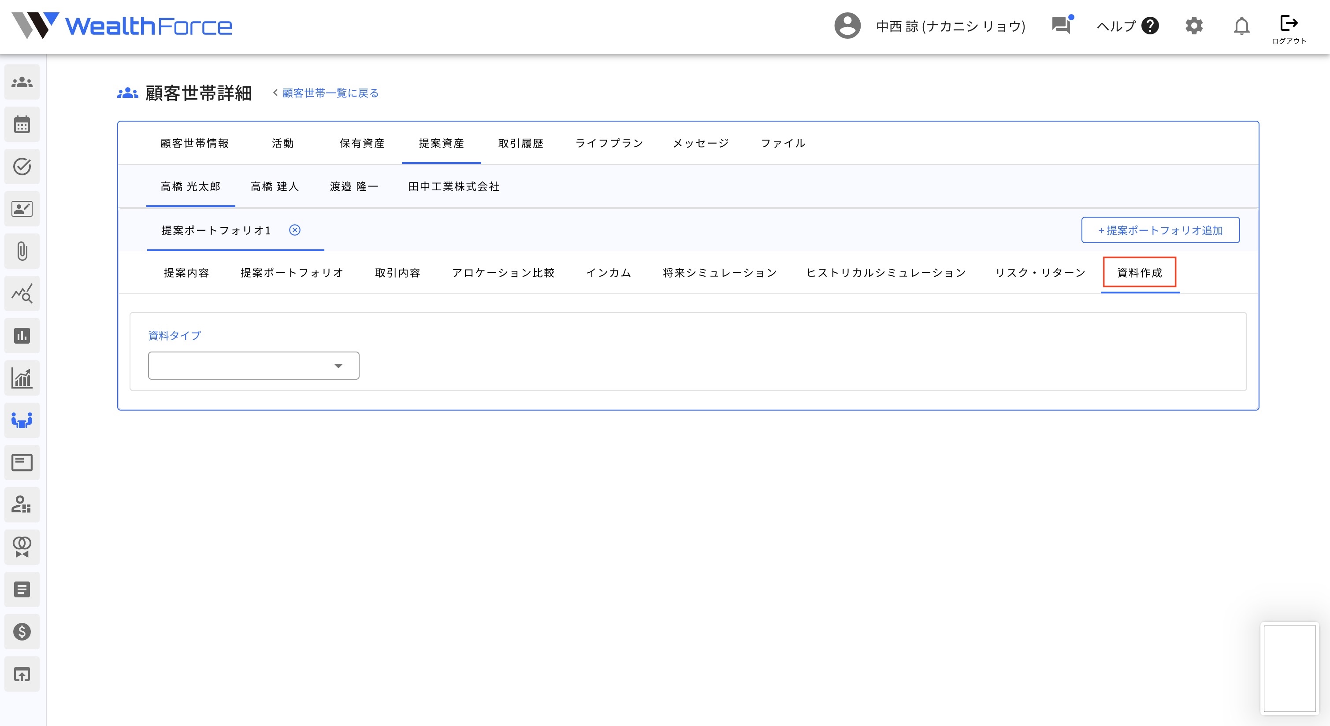
Task: Open the メッセージ tab
Action: (x=701, y=144)
